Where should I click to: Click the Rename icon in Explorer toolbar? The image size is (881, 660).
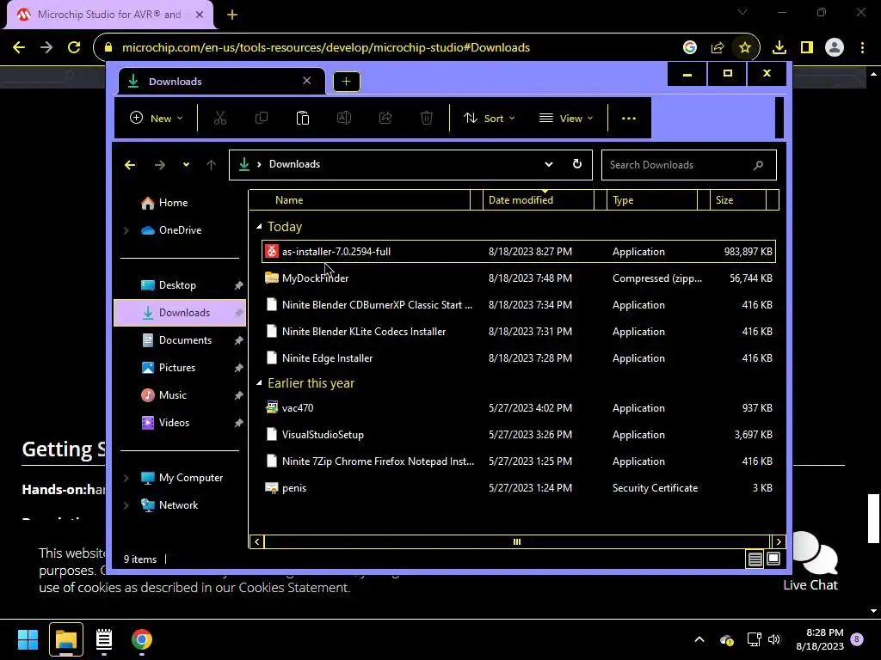click(x=344, y=118)
